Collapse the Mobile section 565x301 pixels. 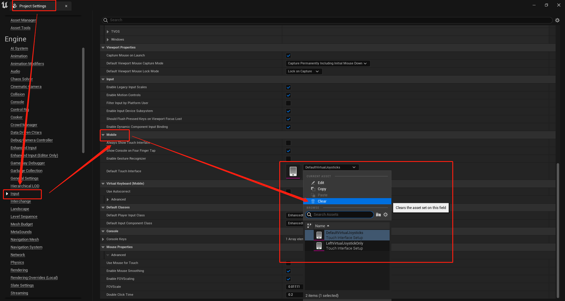[103, 135]
